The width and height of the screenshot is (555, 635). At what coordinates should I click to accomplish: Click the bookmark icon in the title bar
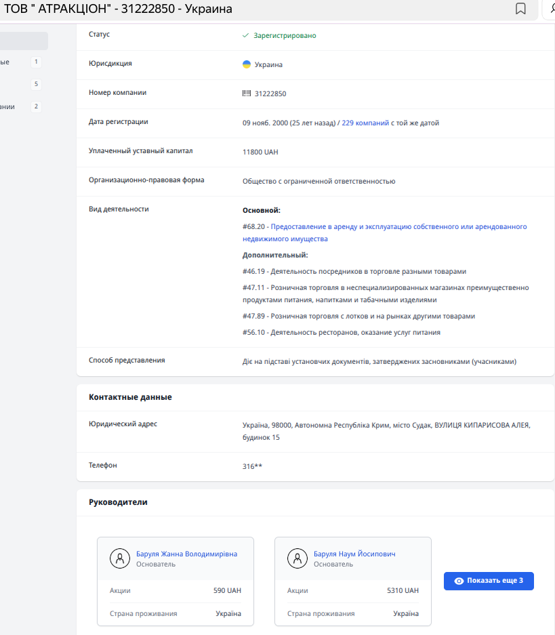[520, 9]
